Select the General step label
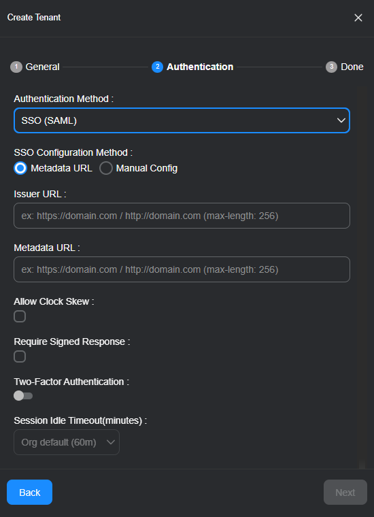Viewport: 374px width, 517px height. (x=43, y=67)
